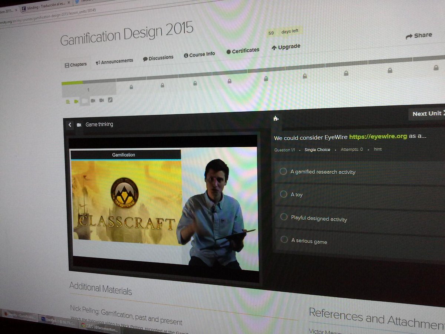This screenshot has height=334, width=445.
Task: Click the locked chapter 3 padlock icon
Action: pyautogui.click(x=162, y=85)
